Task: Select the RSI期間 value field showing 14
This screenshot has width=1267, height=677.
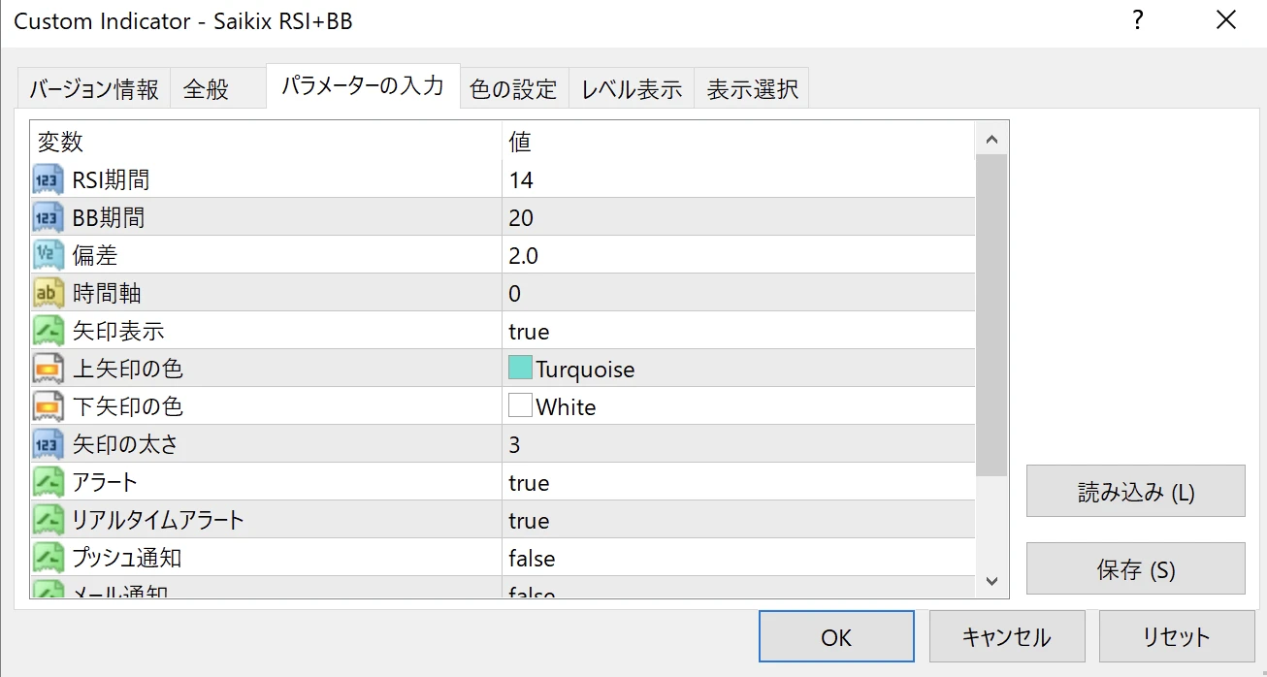Action: [x=521, y=179]
